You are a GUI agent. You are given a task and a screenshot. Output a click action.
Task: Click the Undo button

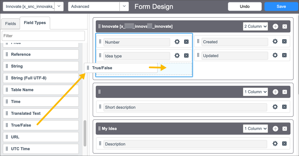point(245,6)
